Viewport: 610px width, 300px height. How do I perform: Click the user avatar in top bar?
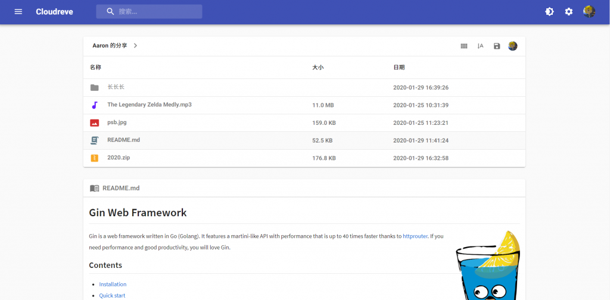click(x=589, y=12)
